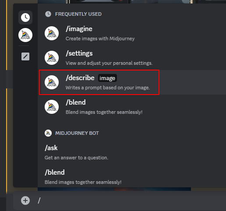Viewport: 226px width, 211px height.
Task: Click the clock icon beside Frequently Used
Action: [48, 14]
